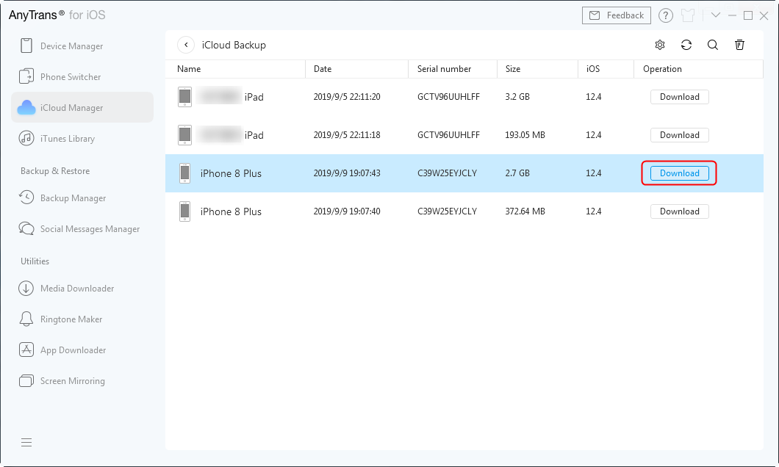This screenshot has width=779, height=467.
Task: Click the Media Downloader arrow icon
Action: pyautogui.click(x=26, y=289)
